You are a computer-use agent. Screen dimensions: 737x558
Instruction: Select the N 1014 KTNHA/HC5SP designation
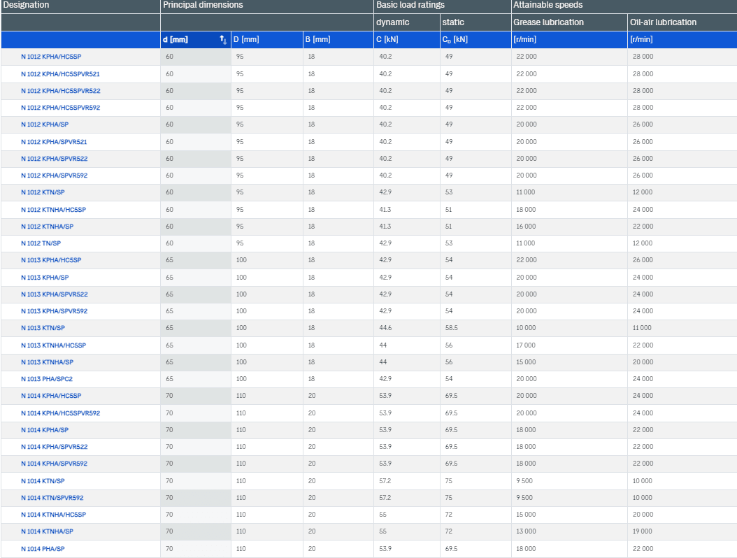point(53,515)
